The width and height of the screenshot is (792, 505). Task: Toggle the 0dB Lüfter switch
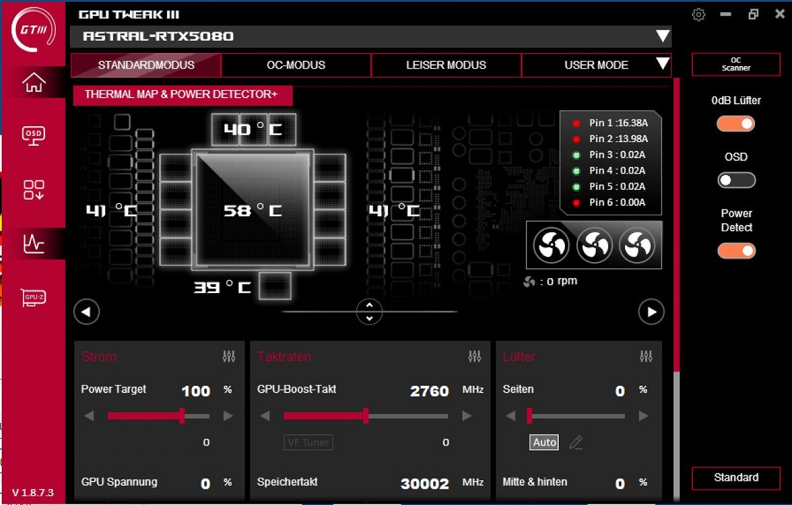click(x=736, y=124)
